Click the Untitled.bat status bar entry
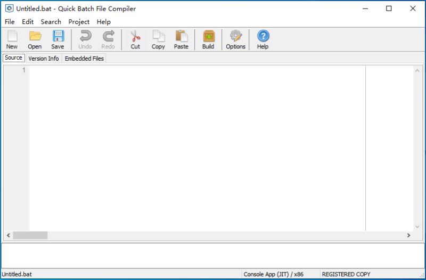 17,274
